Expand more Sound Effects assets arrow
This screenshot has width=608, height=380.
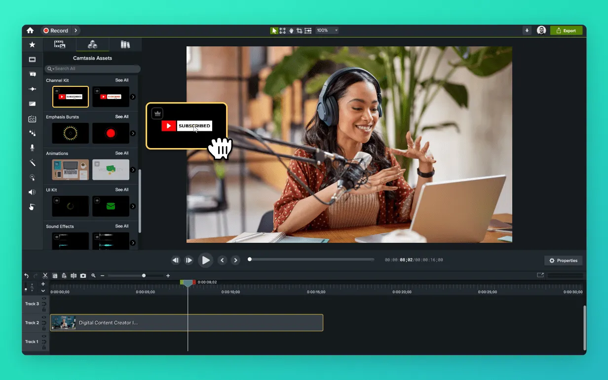pyautogui.click(x=133, y=243)
